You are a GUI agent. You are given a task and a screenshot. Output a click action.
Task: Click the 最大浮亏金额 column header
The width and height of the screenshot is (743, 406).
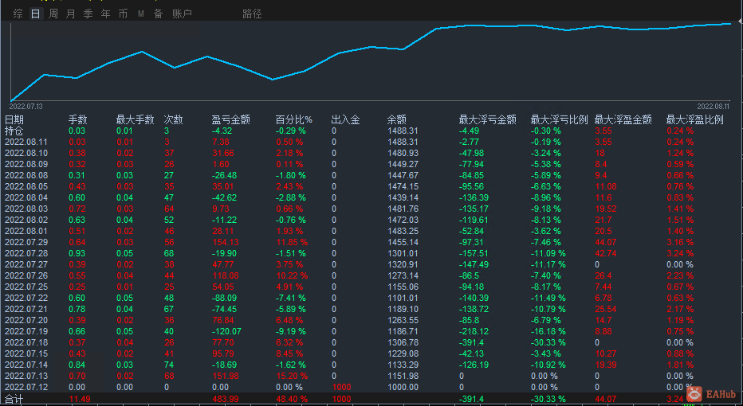[x=488, y=119]
